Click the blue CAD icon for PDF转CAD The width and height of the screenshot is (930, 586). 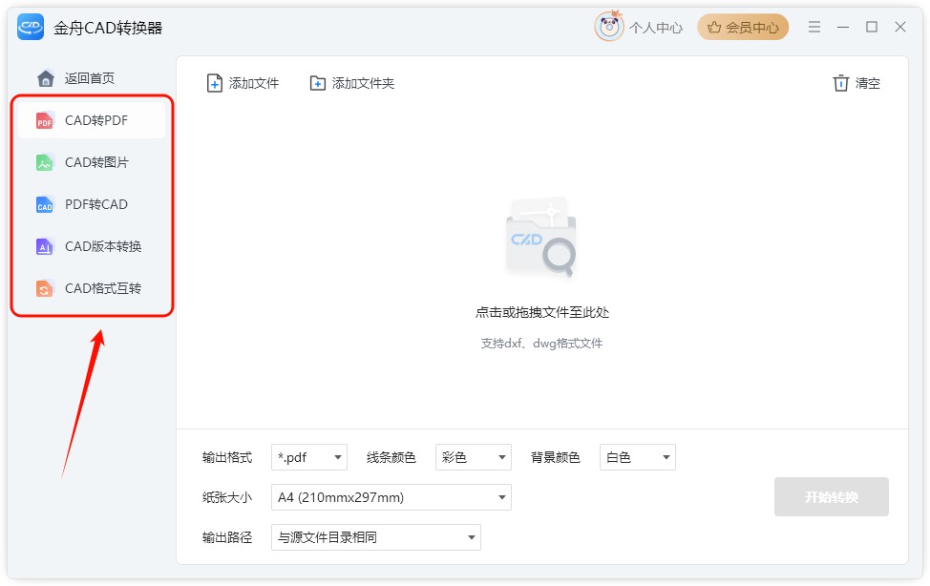pyautogui.click(x=45, y=205)
